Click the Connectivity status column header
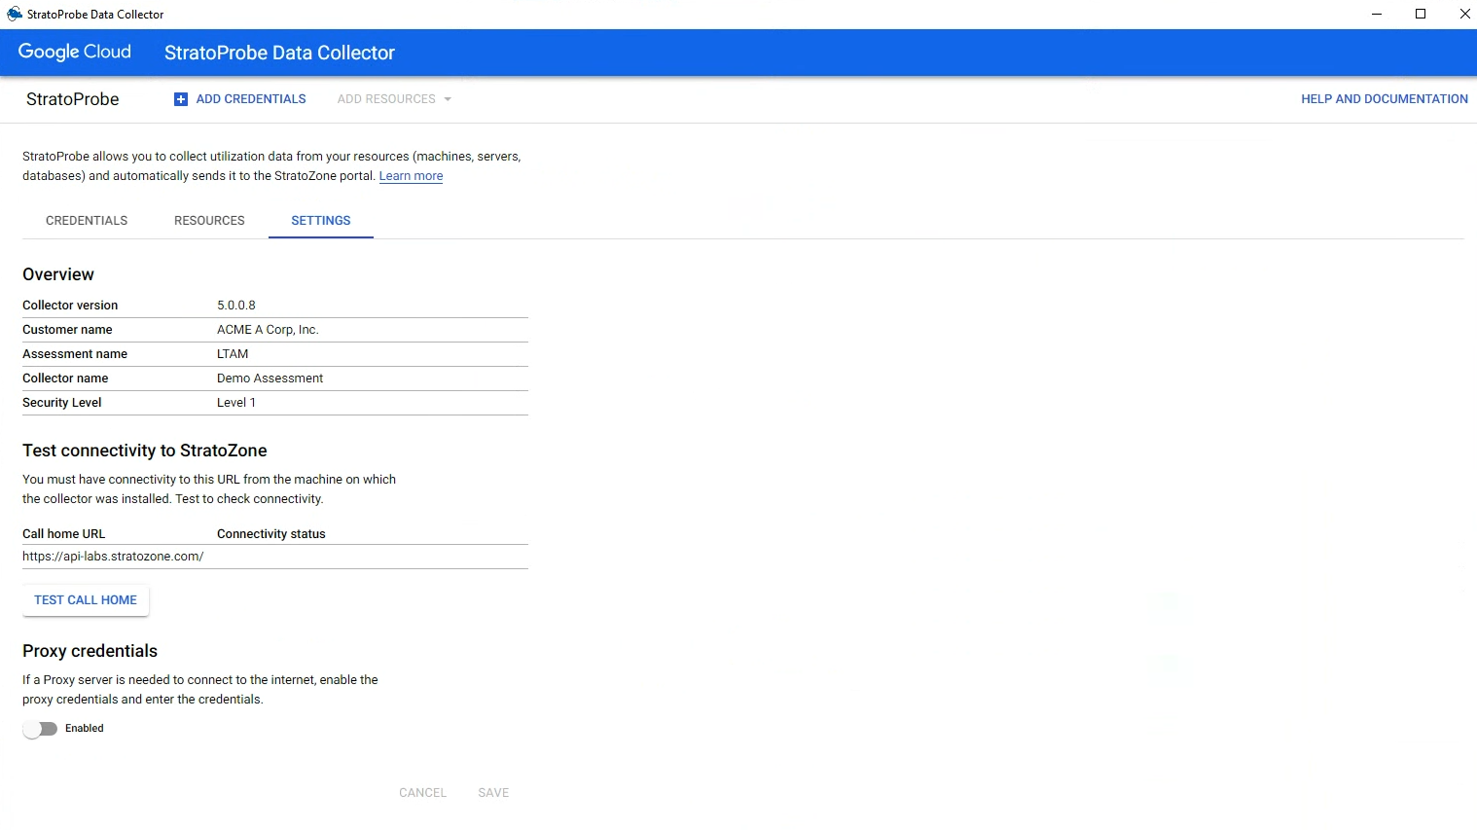 click(271, 534)
